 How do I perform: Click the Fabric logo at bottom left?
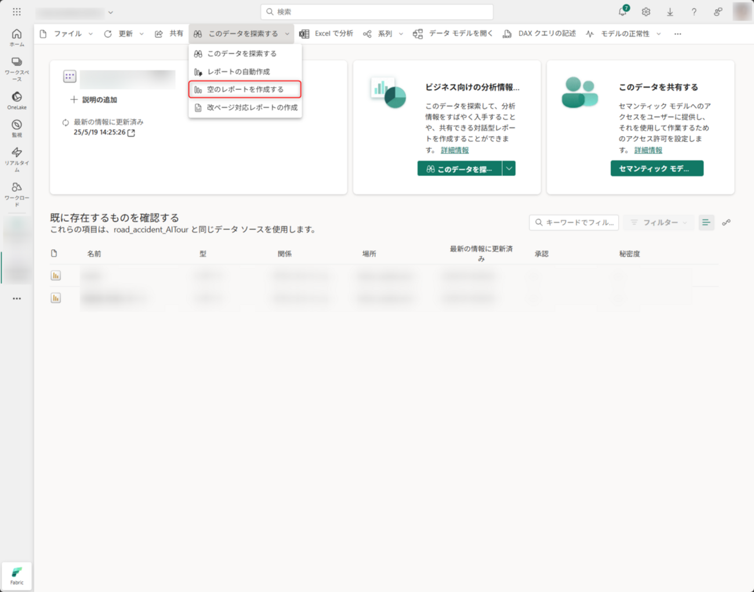[17, 575]
